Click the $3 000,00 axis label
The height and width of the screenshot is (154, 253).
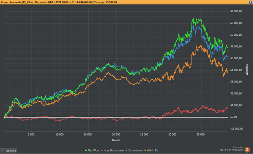coord(236,82)
